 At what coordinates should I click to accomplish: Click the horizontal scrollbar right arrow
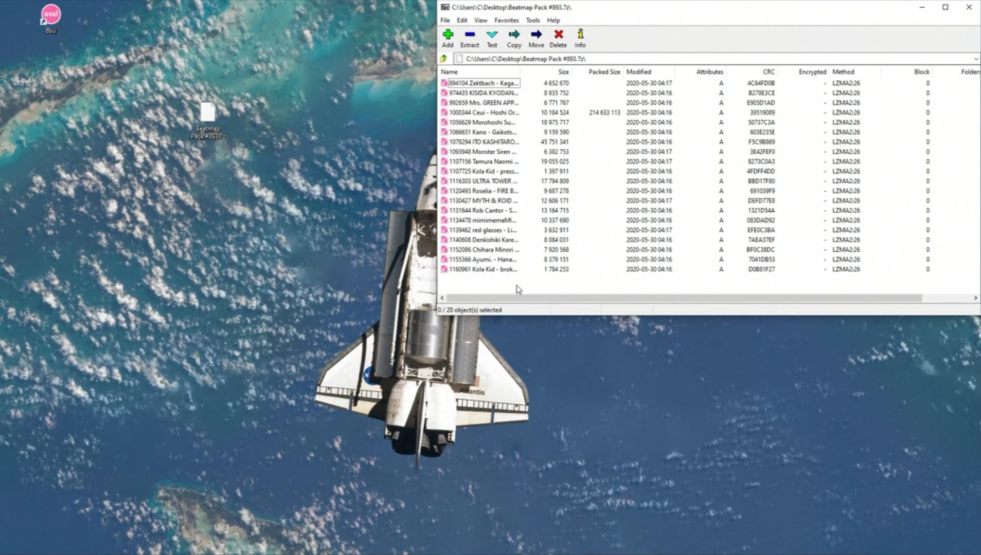tap(975, 298)
